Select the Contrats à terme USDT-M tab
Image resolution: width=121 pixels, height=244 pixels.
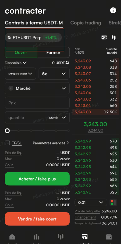click(x=34, y=23)
